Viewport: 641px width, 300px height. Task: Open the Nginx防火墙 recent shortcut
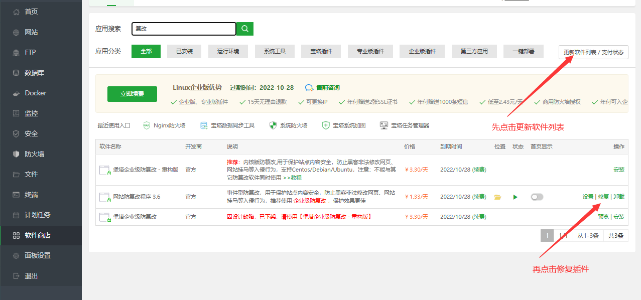(164, 125)
